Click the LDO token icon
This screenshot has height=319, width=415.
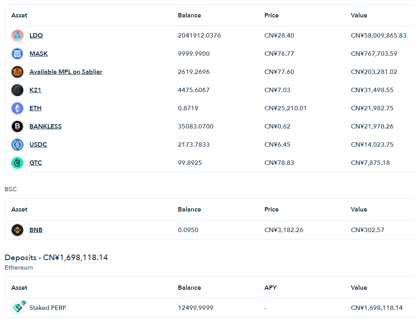pos(17,36)
